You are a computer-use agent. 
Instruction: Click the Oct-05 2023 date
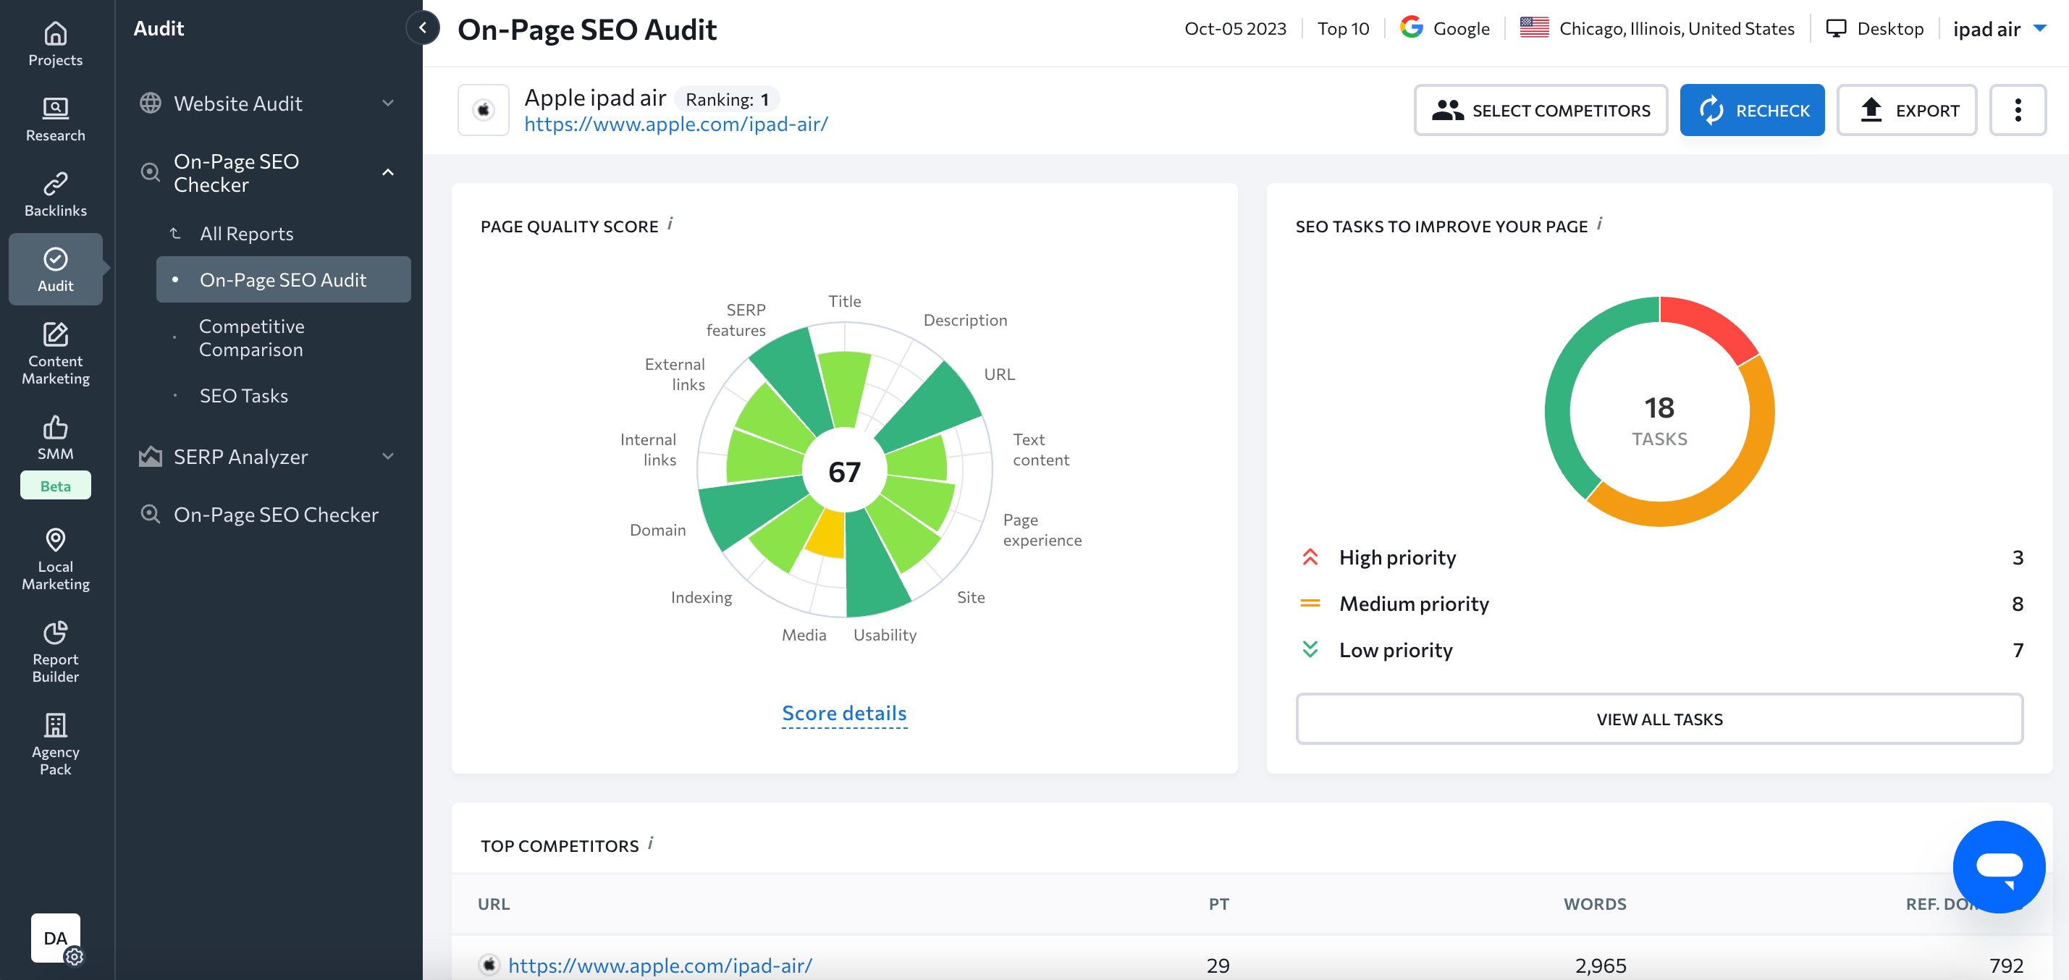[x=1235, y=28]
